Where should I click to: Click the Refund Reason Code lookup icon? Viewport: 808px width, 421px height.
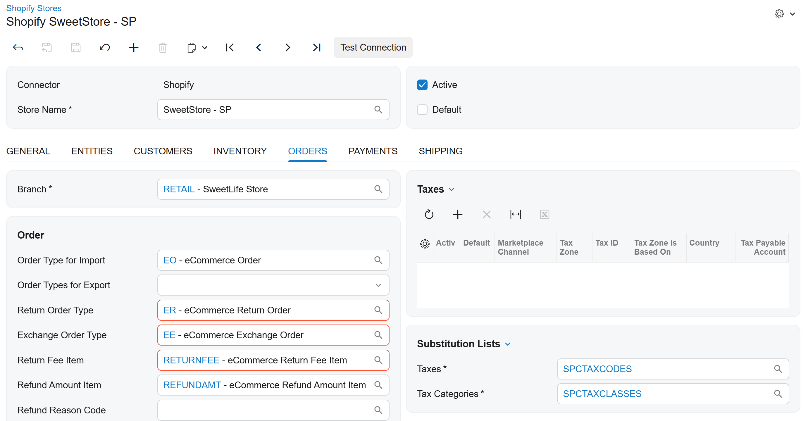(x=378, y=410)
